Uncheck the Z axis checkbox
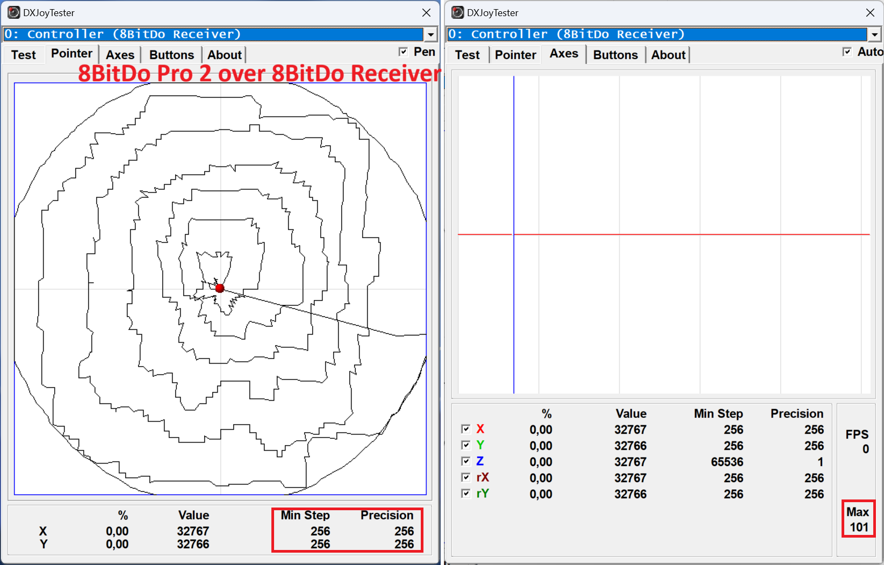The width and height of the screenshot is (884, 565). click(x=465, y=461)
